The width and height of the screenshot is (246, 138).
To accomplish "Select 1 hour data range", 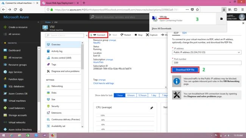I will pos(120,95).
